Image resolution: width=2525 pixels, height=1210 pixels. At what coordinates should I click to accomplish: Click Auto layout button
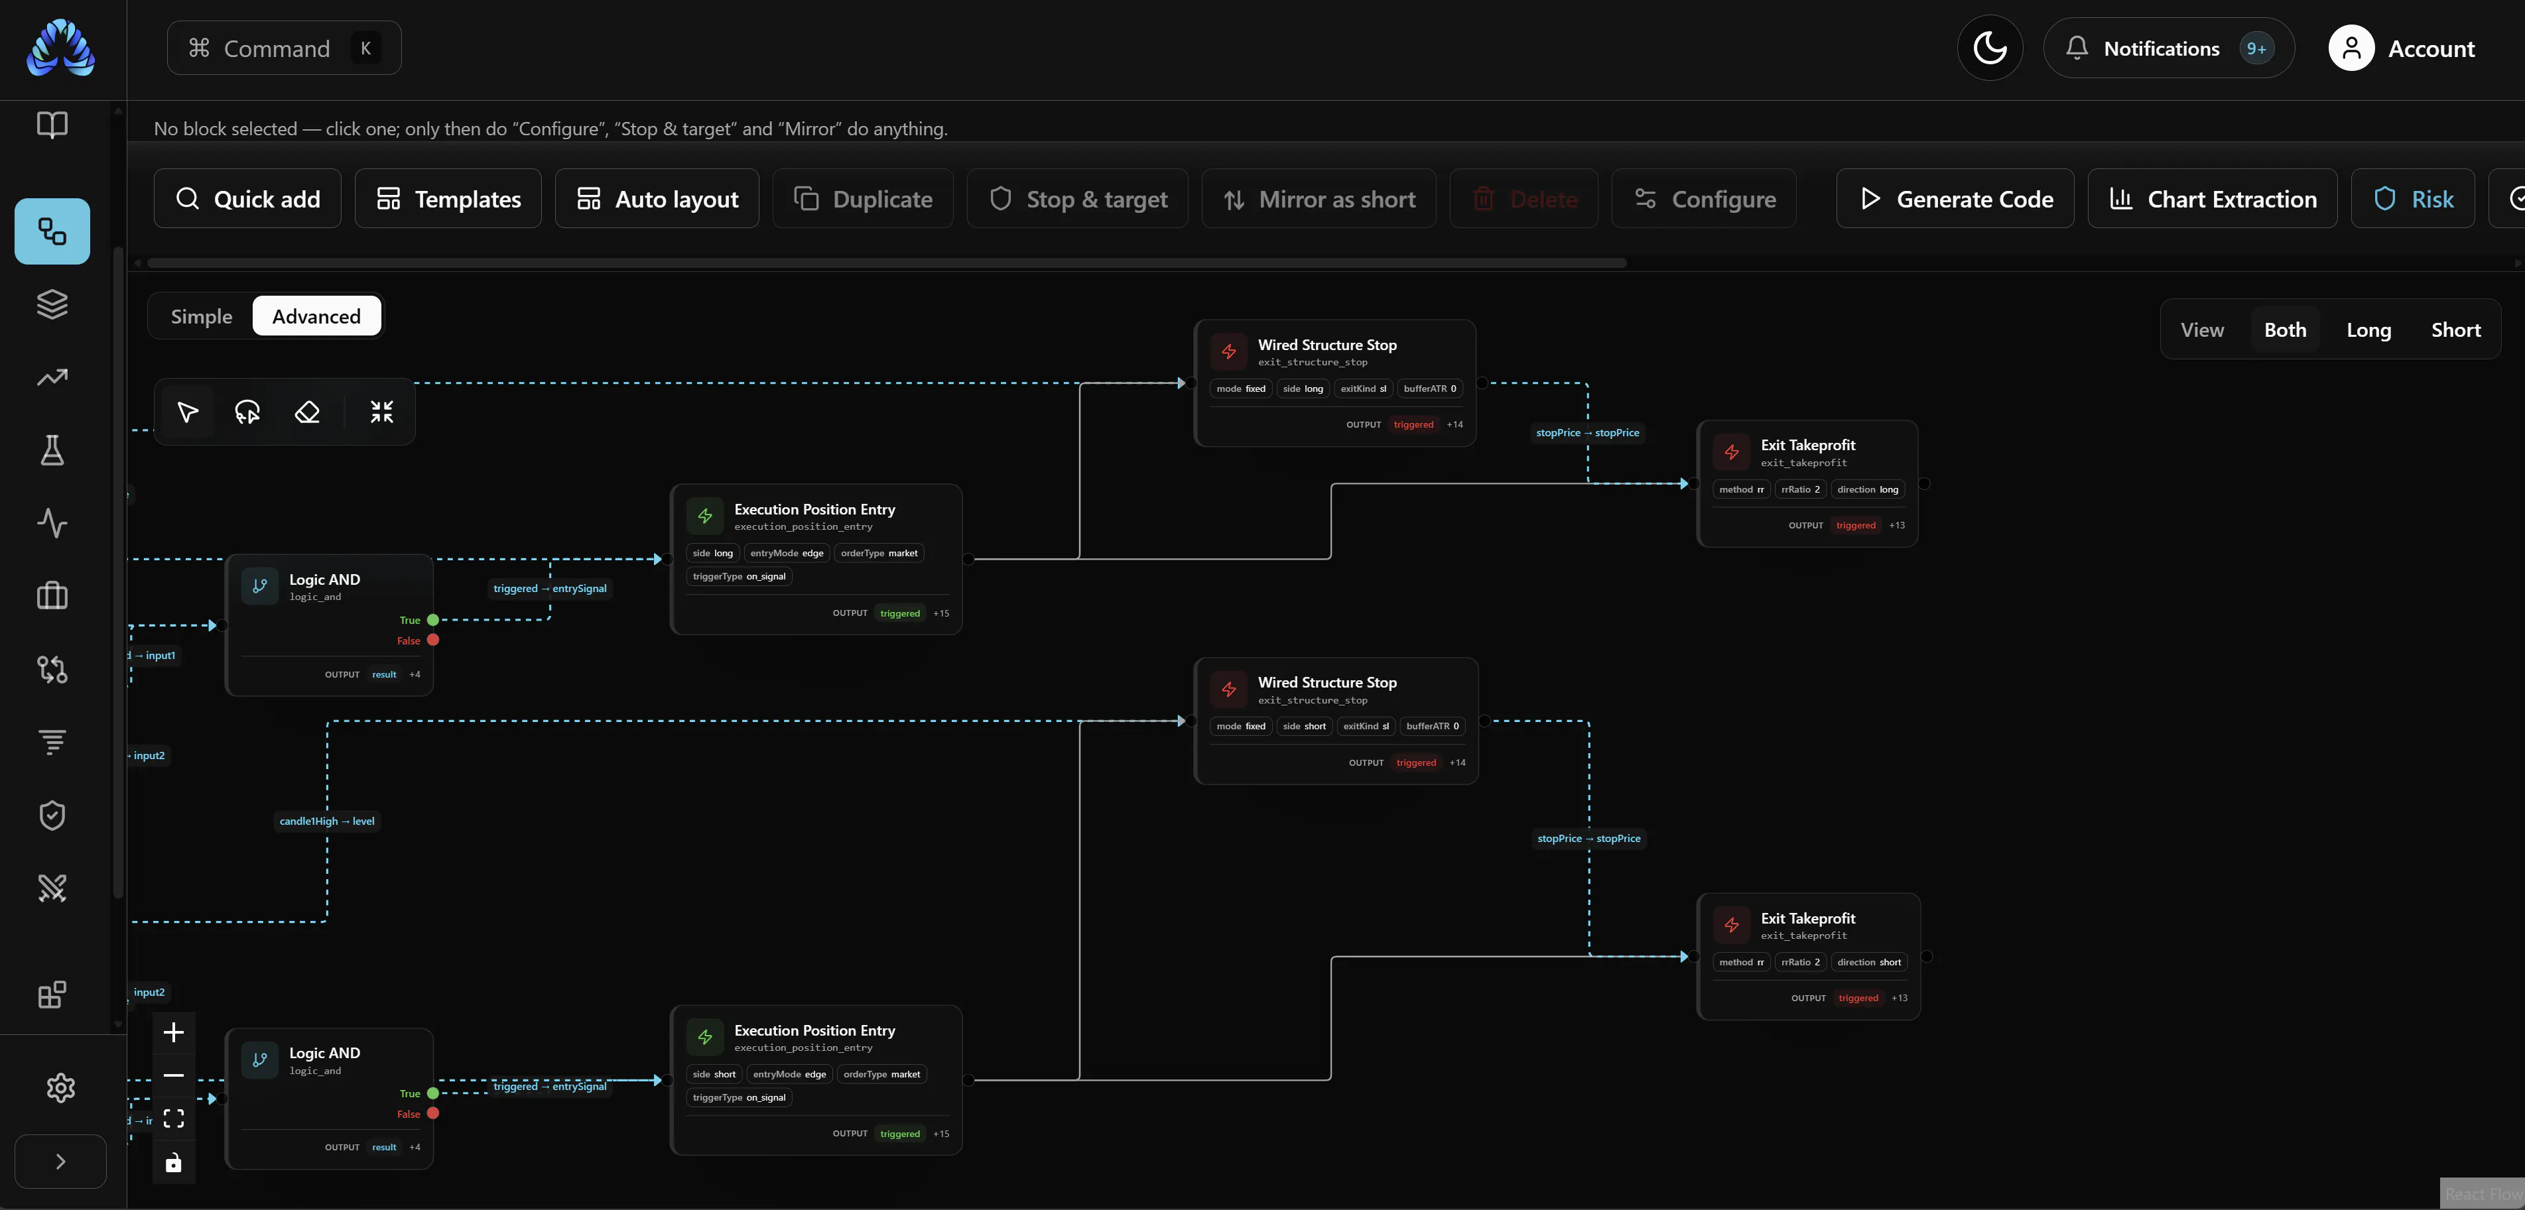click(657, 199)
